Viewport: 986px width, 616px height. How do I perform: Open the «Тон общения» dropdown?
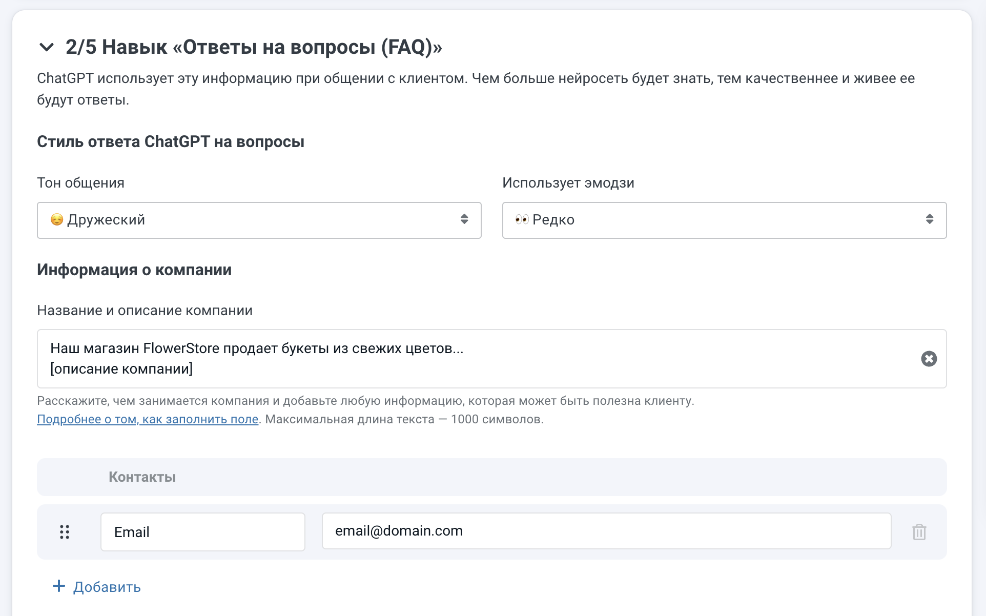point(259,220)
